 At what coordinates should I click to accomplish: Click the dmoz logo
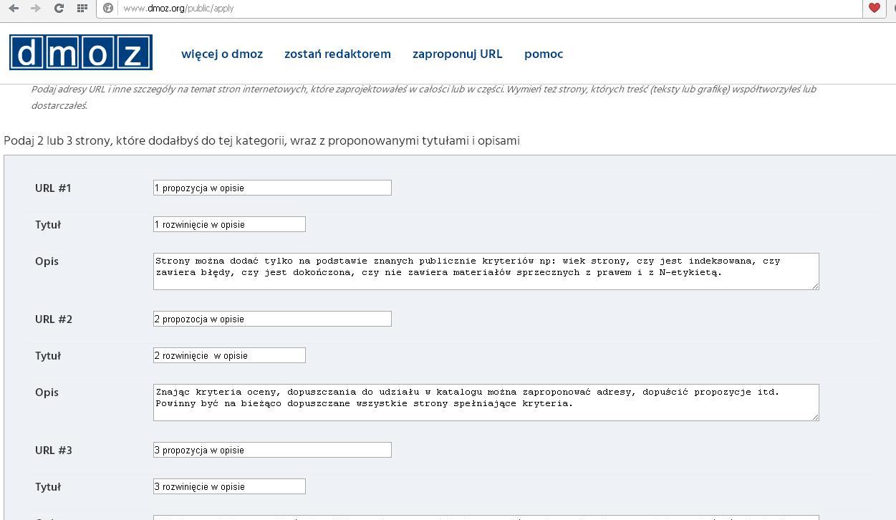click(81, 53)
